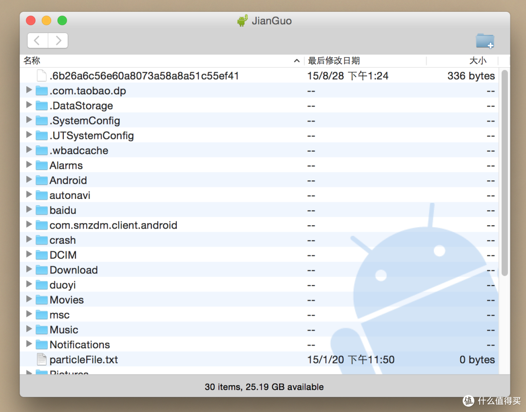Click the date 15/1/20 下午11:50

point(351,360)
